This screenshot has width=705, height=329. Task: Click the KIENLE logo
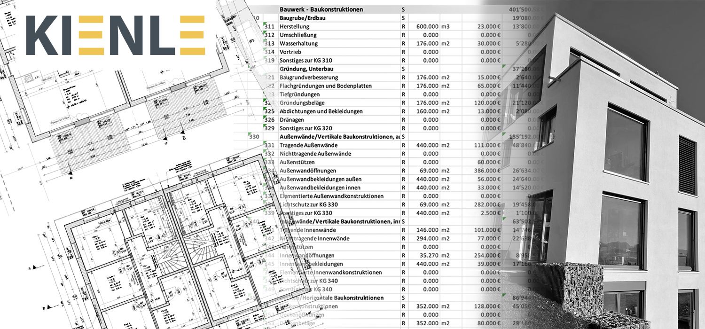click(x=116, y=35)
